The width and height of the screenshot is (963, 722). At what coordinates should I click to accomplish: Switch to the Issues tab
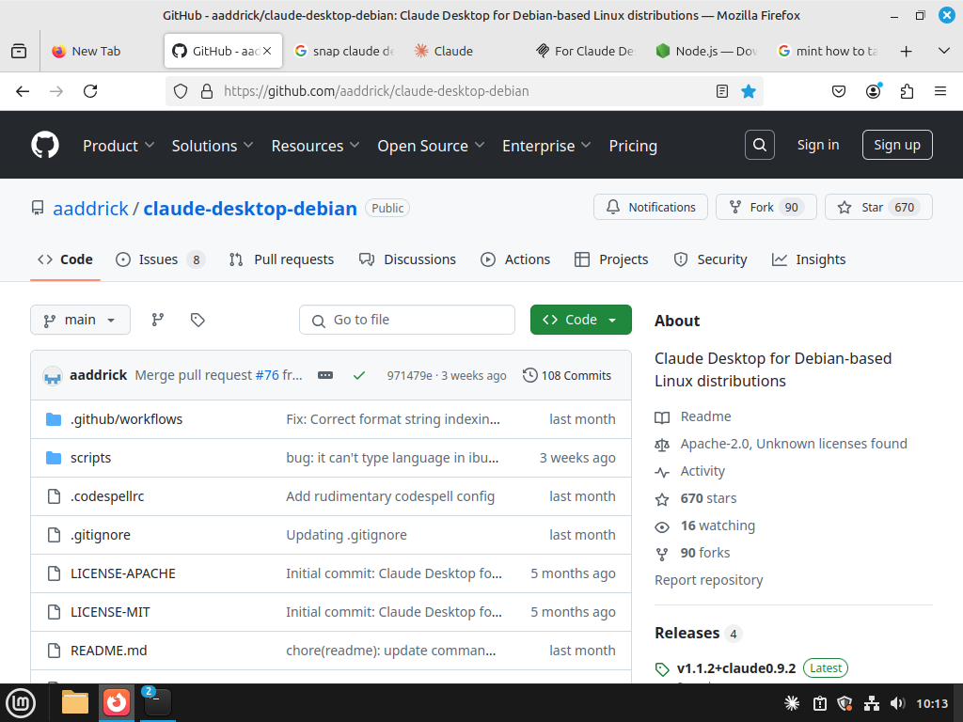coord(158,259)
